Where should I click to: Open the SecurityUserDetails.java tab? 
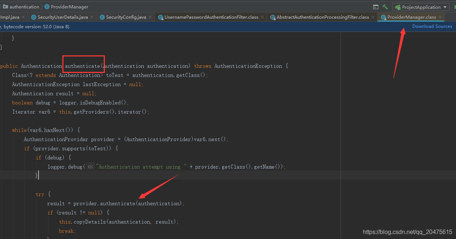(x=63, y=17)
